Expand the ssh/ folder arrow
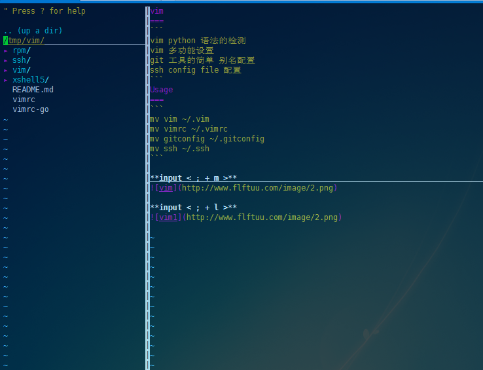The height and width of the screenshot is (370, 483). 5,61
